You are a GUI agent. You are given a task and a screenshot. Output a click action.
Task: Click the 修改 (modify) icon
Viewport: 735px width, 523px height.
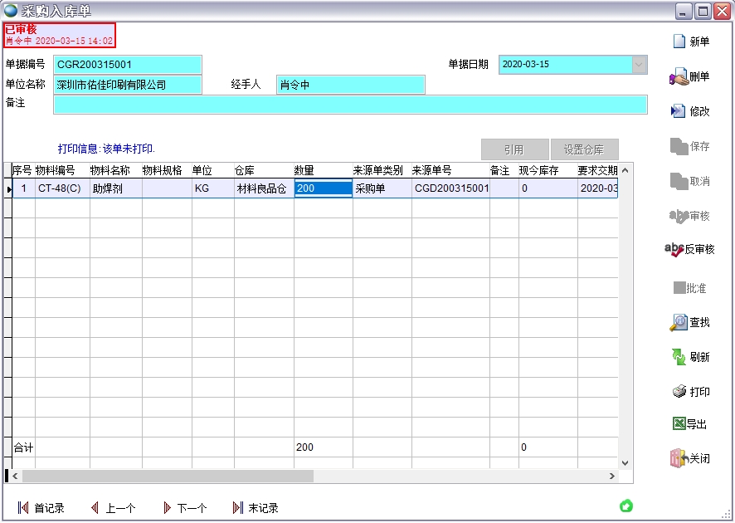point(679,111)
